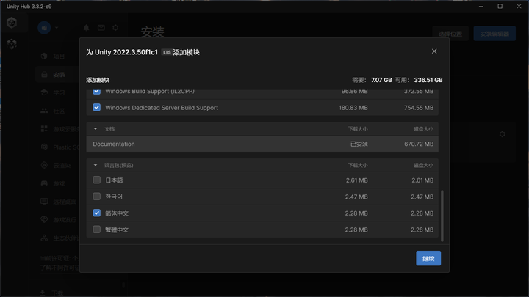Image resolution: width=529 pixels, height=297 pixels.
Task: Enable the 한국어 language pack checkbox
Action: pyautogui.click(x=96, y=197)
